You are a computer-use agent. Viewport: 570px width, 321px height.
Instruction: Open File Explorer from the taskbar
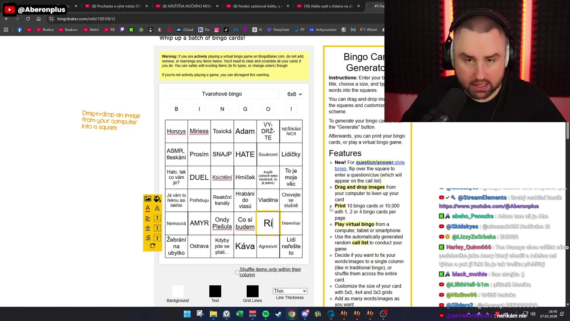pos(213,314)
